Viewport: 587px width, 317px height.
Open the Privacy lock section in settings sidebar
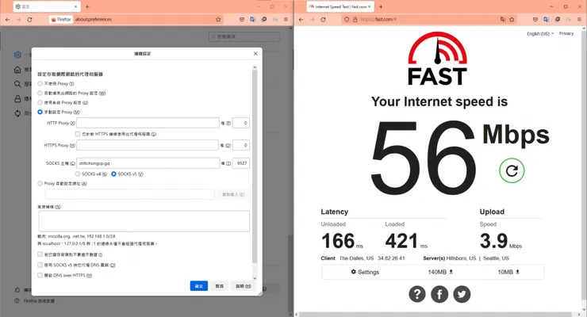(x=17, y=99)
